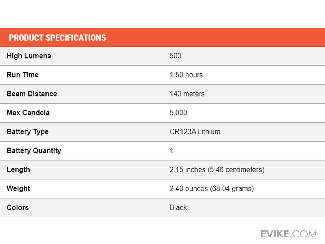325x244 pixels.
Task: Click the CR123A Lithium value
Action: 195,132
